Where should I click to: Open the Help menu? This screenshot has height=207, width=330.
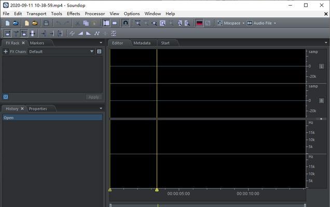point(170,13)
